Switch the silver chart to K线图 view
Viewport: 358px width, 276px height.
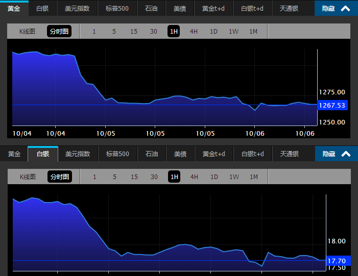pos(28,177)
